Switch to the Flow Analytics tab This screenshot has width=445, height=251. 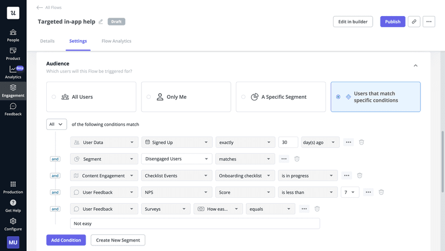116,41
